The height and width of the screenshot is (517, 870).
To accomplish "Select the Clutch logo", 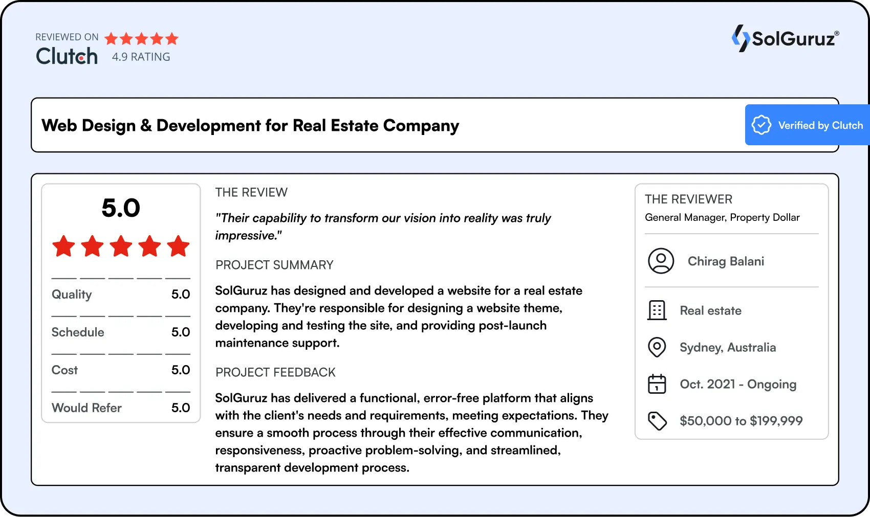I will (x=67, y=56).
